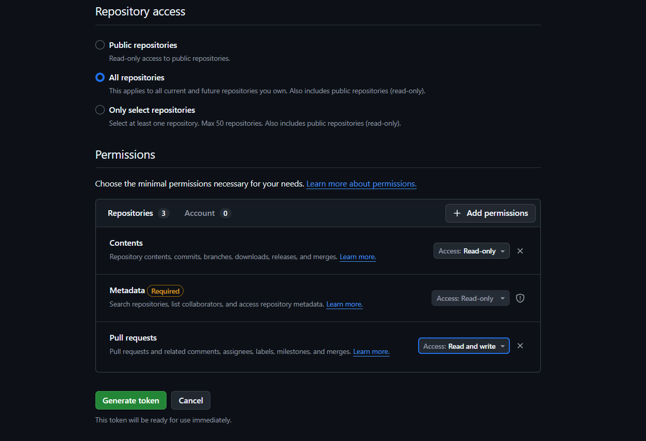Open the Contents Learn more link
This screenshot has width=646, height=441.
357,257
